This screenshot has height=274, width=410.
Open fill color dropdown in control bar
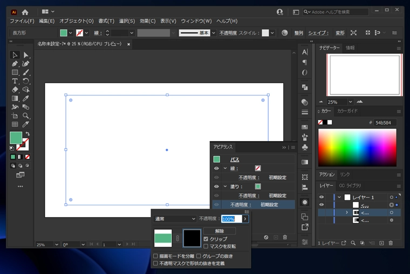coord(70,33)
